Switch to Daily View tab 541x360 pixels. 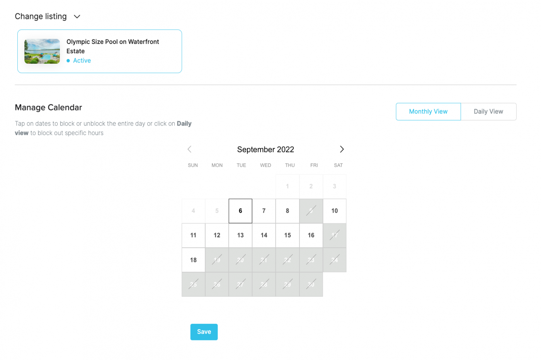click(488, 112)
